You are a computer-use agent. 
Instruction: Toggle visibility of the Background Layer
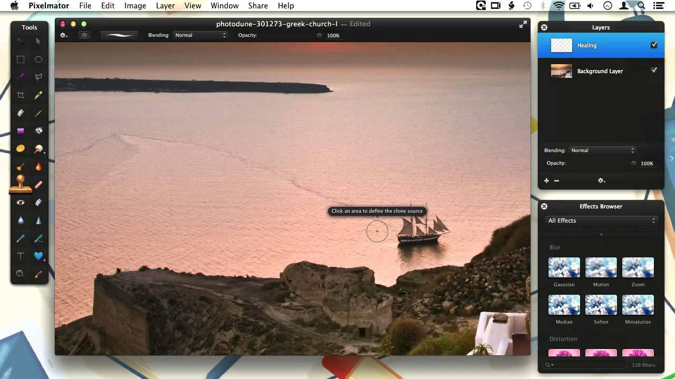(x=654, y=69)
